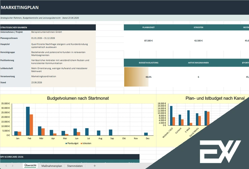Select the Positionierung label cell
The image size is (249, 169).
coord(16,62)
